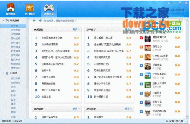Click the 没有下载任务 status button
The image size is (190, 124).
(175, 121)
